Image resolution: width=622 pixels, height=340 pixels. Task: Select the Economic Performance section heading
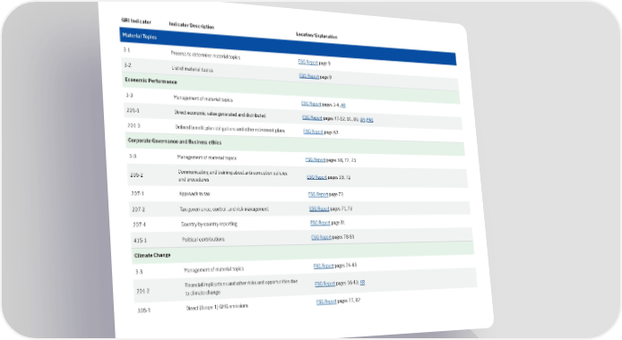[151, 81]
